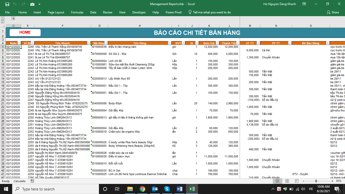Screen dimensions: 345x194
Task: Open the Tên Khách column filter dropdown
Action: coord(89,43)
